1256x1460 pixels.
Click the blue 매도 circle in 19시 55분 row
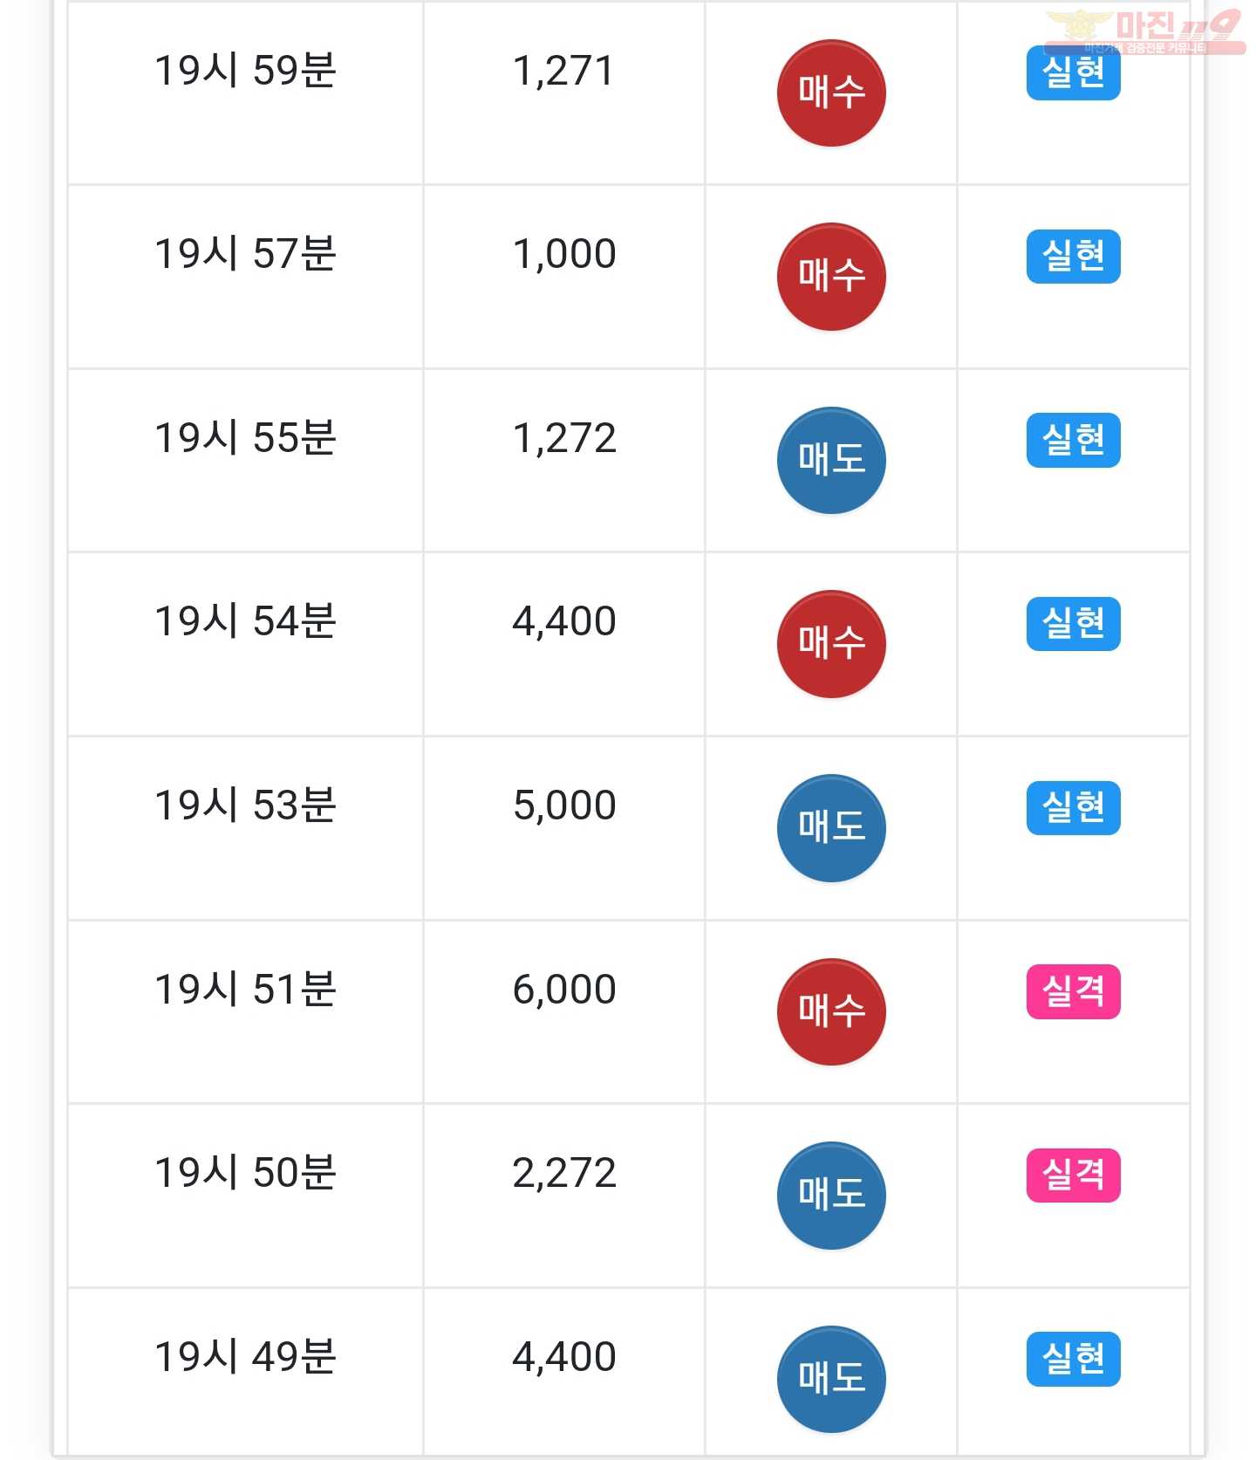pos(831,460)
